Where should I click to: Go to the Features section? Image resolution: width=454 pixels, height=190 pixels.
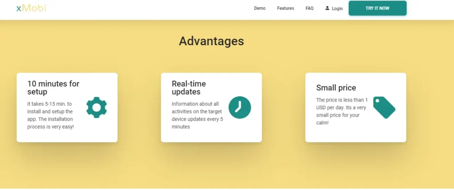pos(286,8)
